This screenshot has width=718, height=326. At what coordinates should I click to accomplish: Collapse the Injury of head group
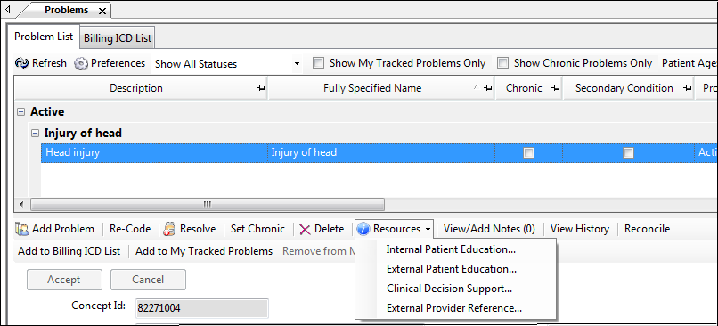tap(35, 134)
